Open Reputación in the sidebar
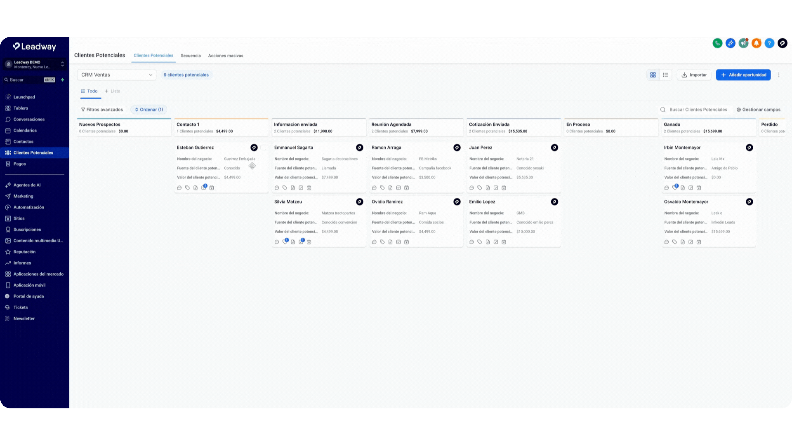The height and width of the screenshot is (445, 792). click(24, 252)
